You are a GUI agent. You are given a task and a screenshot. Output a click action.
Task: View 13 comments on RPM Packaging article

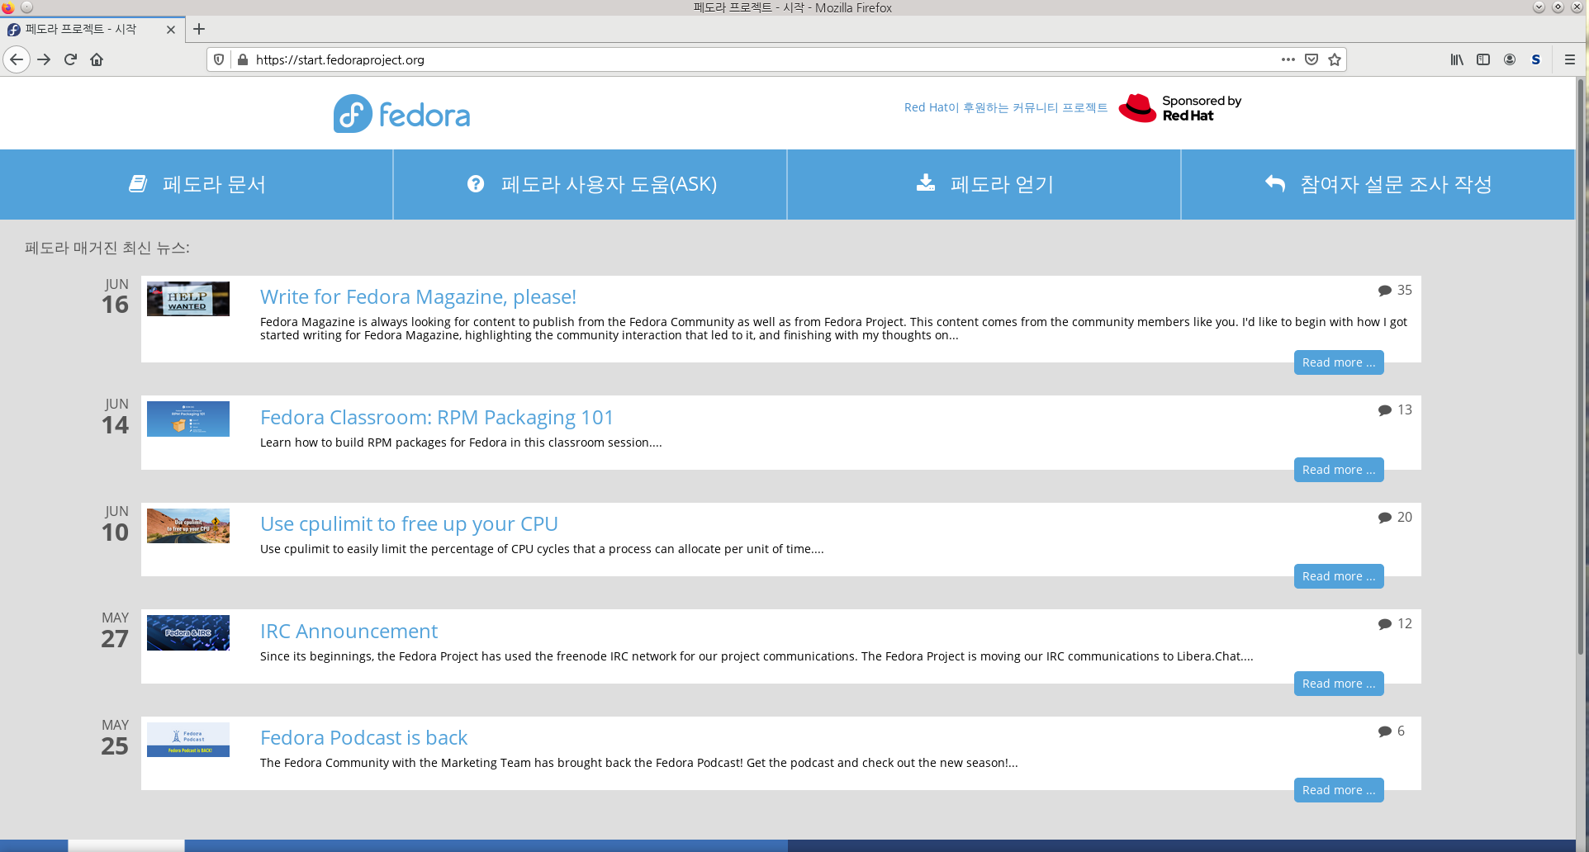click(x=1395, y=409)
